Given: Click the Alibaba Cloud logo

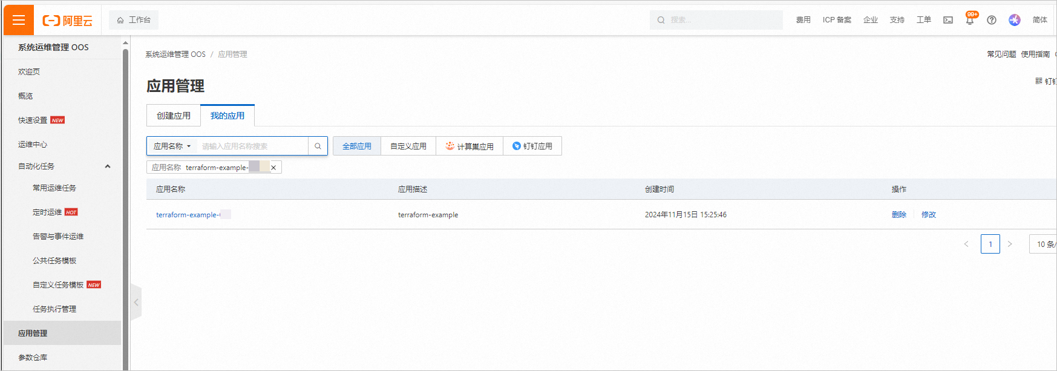Looking at the screenshot, I should (x=67, y=21).
